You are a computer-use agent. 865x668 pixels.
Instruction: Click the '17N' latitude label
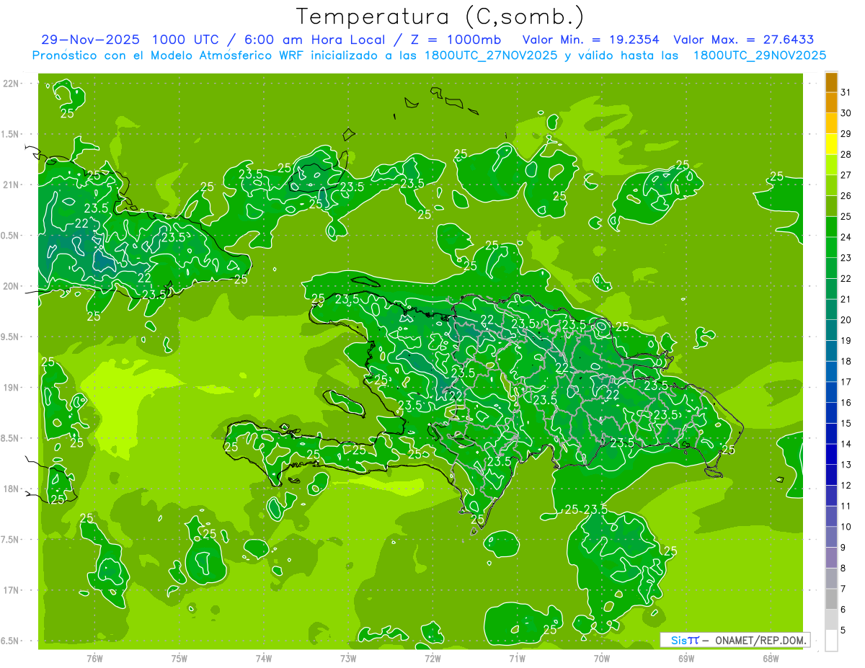[x=12, y=590]
